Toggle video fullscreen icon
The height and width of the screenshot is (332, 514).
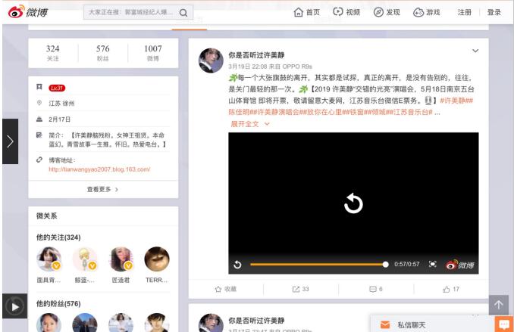tap(432, 264)
